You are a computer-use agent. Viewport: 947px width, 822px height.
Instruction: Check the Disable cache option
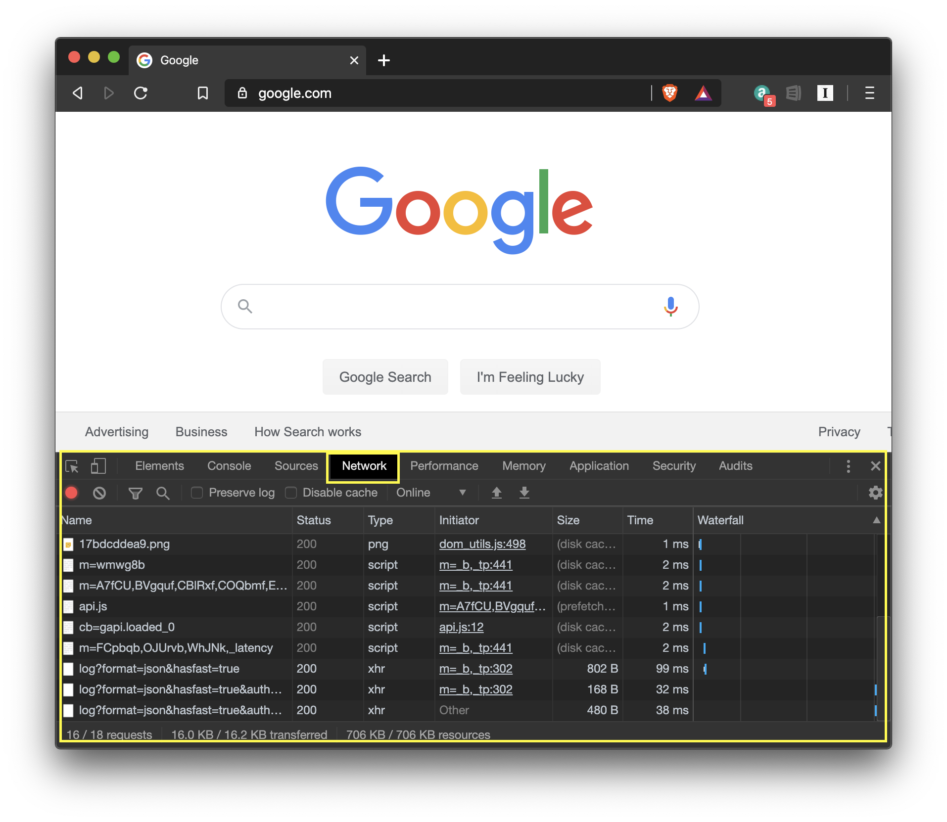291,493
